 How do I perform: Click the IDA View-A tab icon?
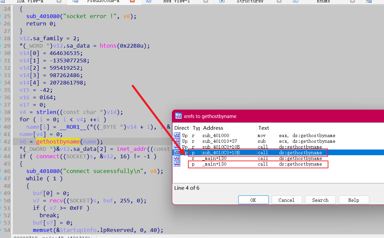[2, 1]
